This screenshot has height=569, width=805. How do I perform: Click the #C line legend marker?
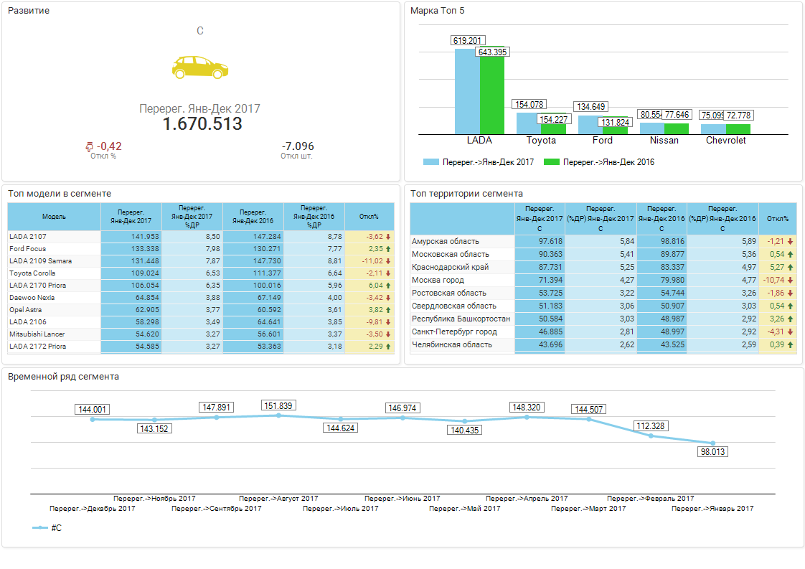point(40,528)
